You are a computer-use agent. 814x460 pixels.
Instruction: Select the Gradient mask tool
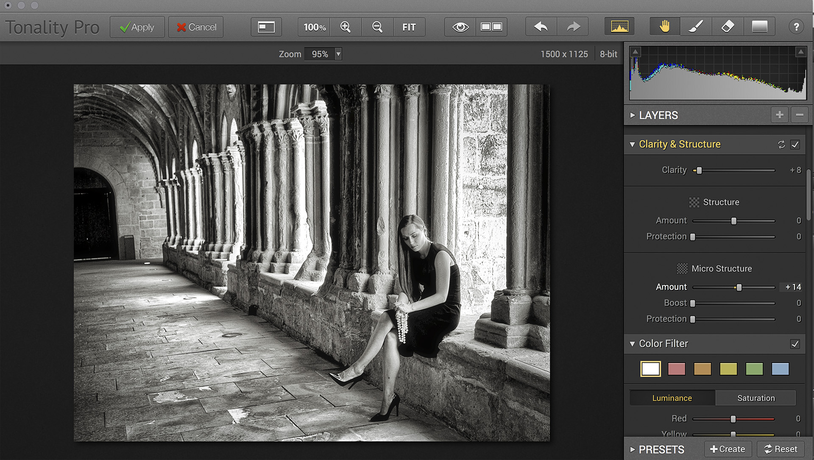[759, 27]
